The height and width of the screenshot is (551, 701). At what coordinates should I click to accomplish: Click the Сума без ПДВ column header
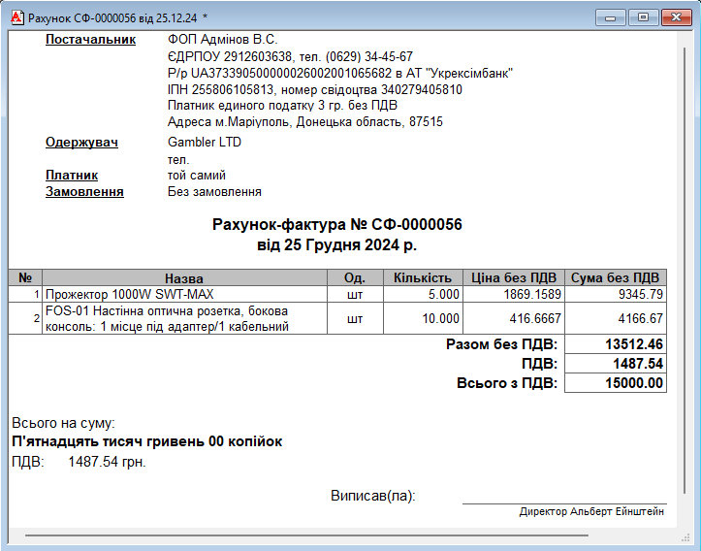tap(616, 277)
